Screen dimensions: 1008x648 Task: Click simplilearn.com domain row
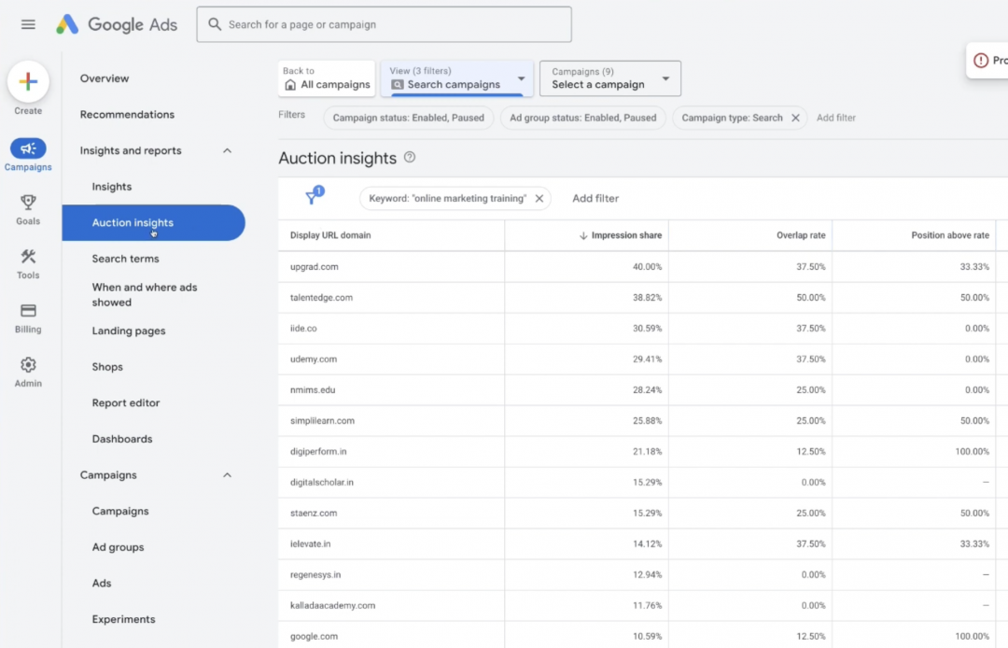322,421
